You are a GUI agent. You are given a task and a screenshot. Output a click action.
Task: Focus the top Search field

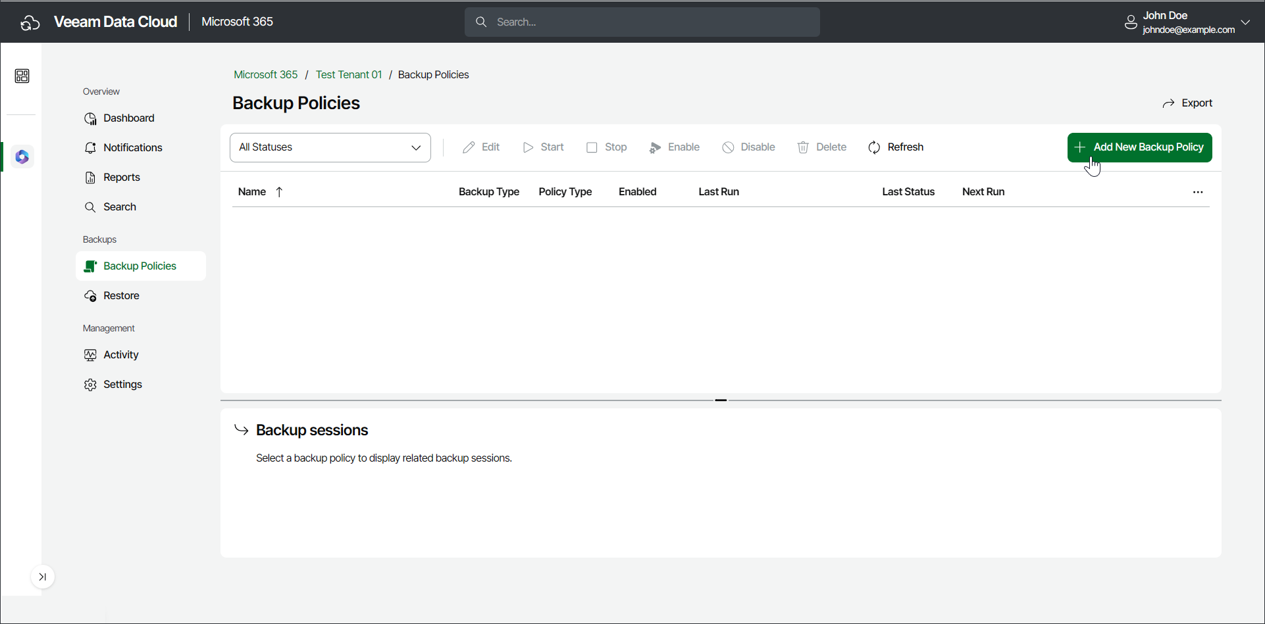tap(642, 22)
